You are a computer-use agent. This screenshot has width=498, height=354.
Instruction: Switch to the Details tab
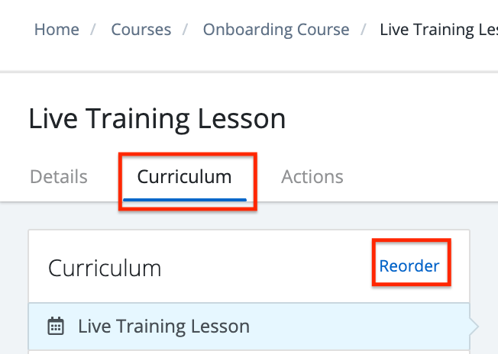click(x=59, y=176)
